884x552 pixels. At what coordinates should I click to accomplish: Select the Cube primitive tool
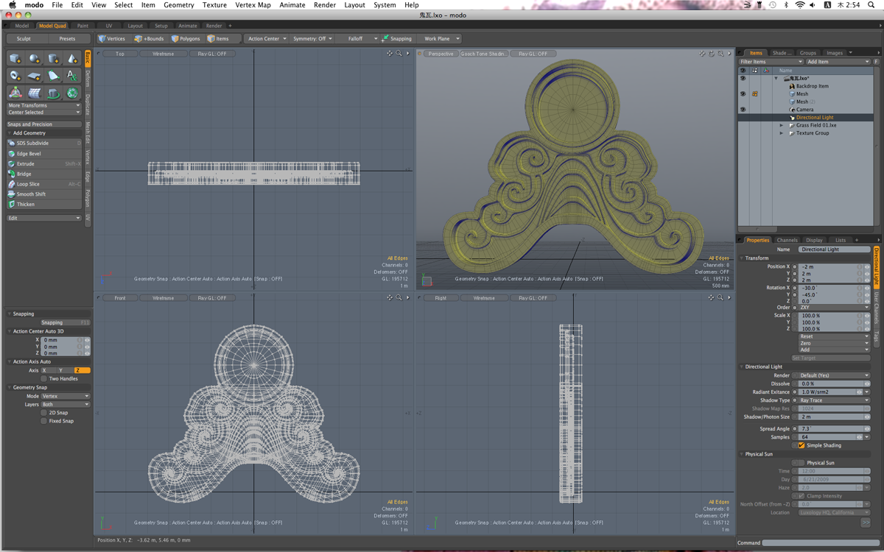tap(15, 59)
